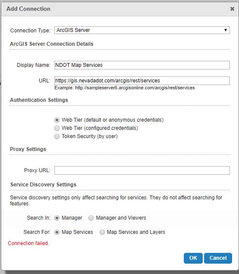Click the Example sampleserver6 URL hint text

pyautogui.click(x=125, y=88)
